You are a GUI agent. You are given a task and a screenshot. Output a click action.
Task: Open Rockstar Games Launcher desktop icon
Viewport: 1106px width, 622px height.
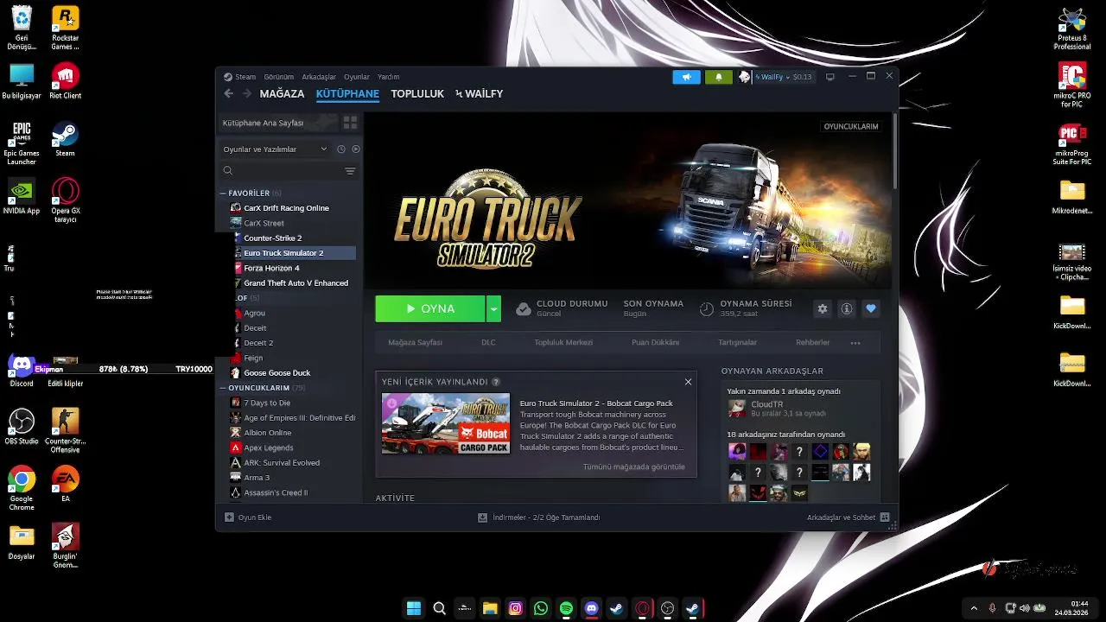pyautogui.click(x=65, y=29)
